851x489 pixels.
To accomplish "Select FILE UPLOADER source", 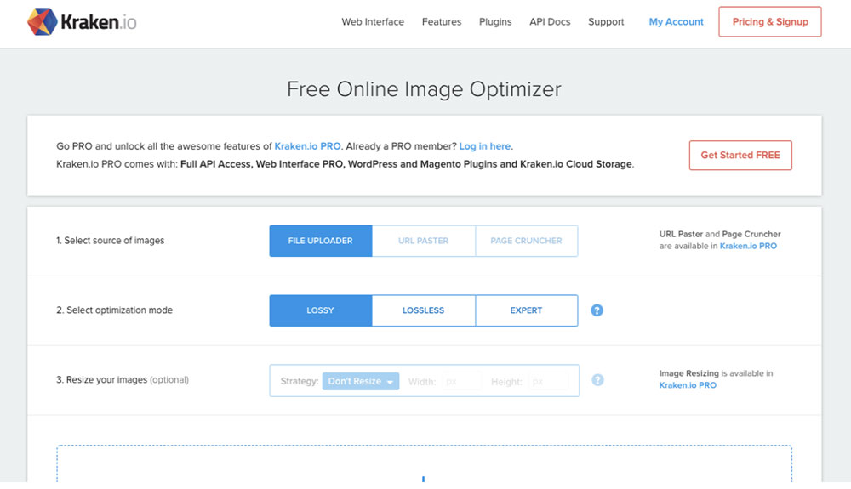I will click(x=321, y=241).
